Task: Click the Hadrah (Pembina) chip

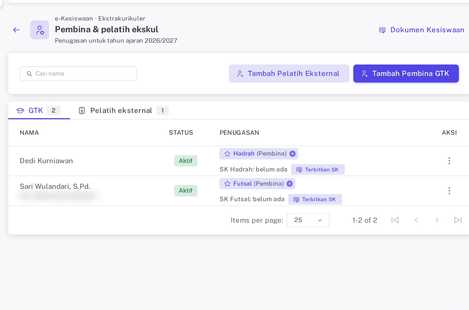Action: coord(259,154)
